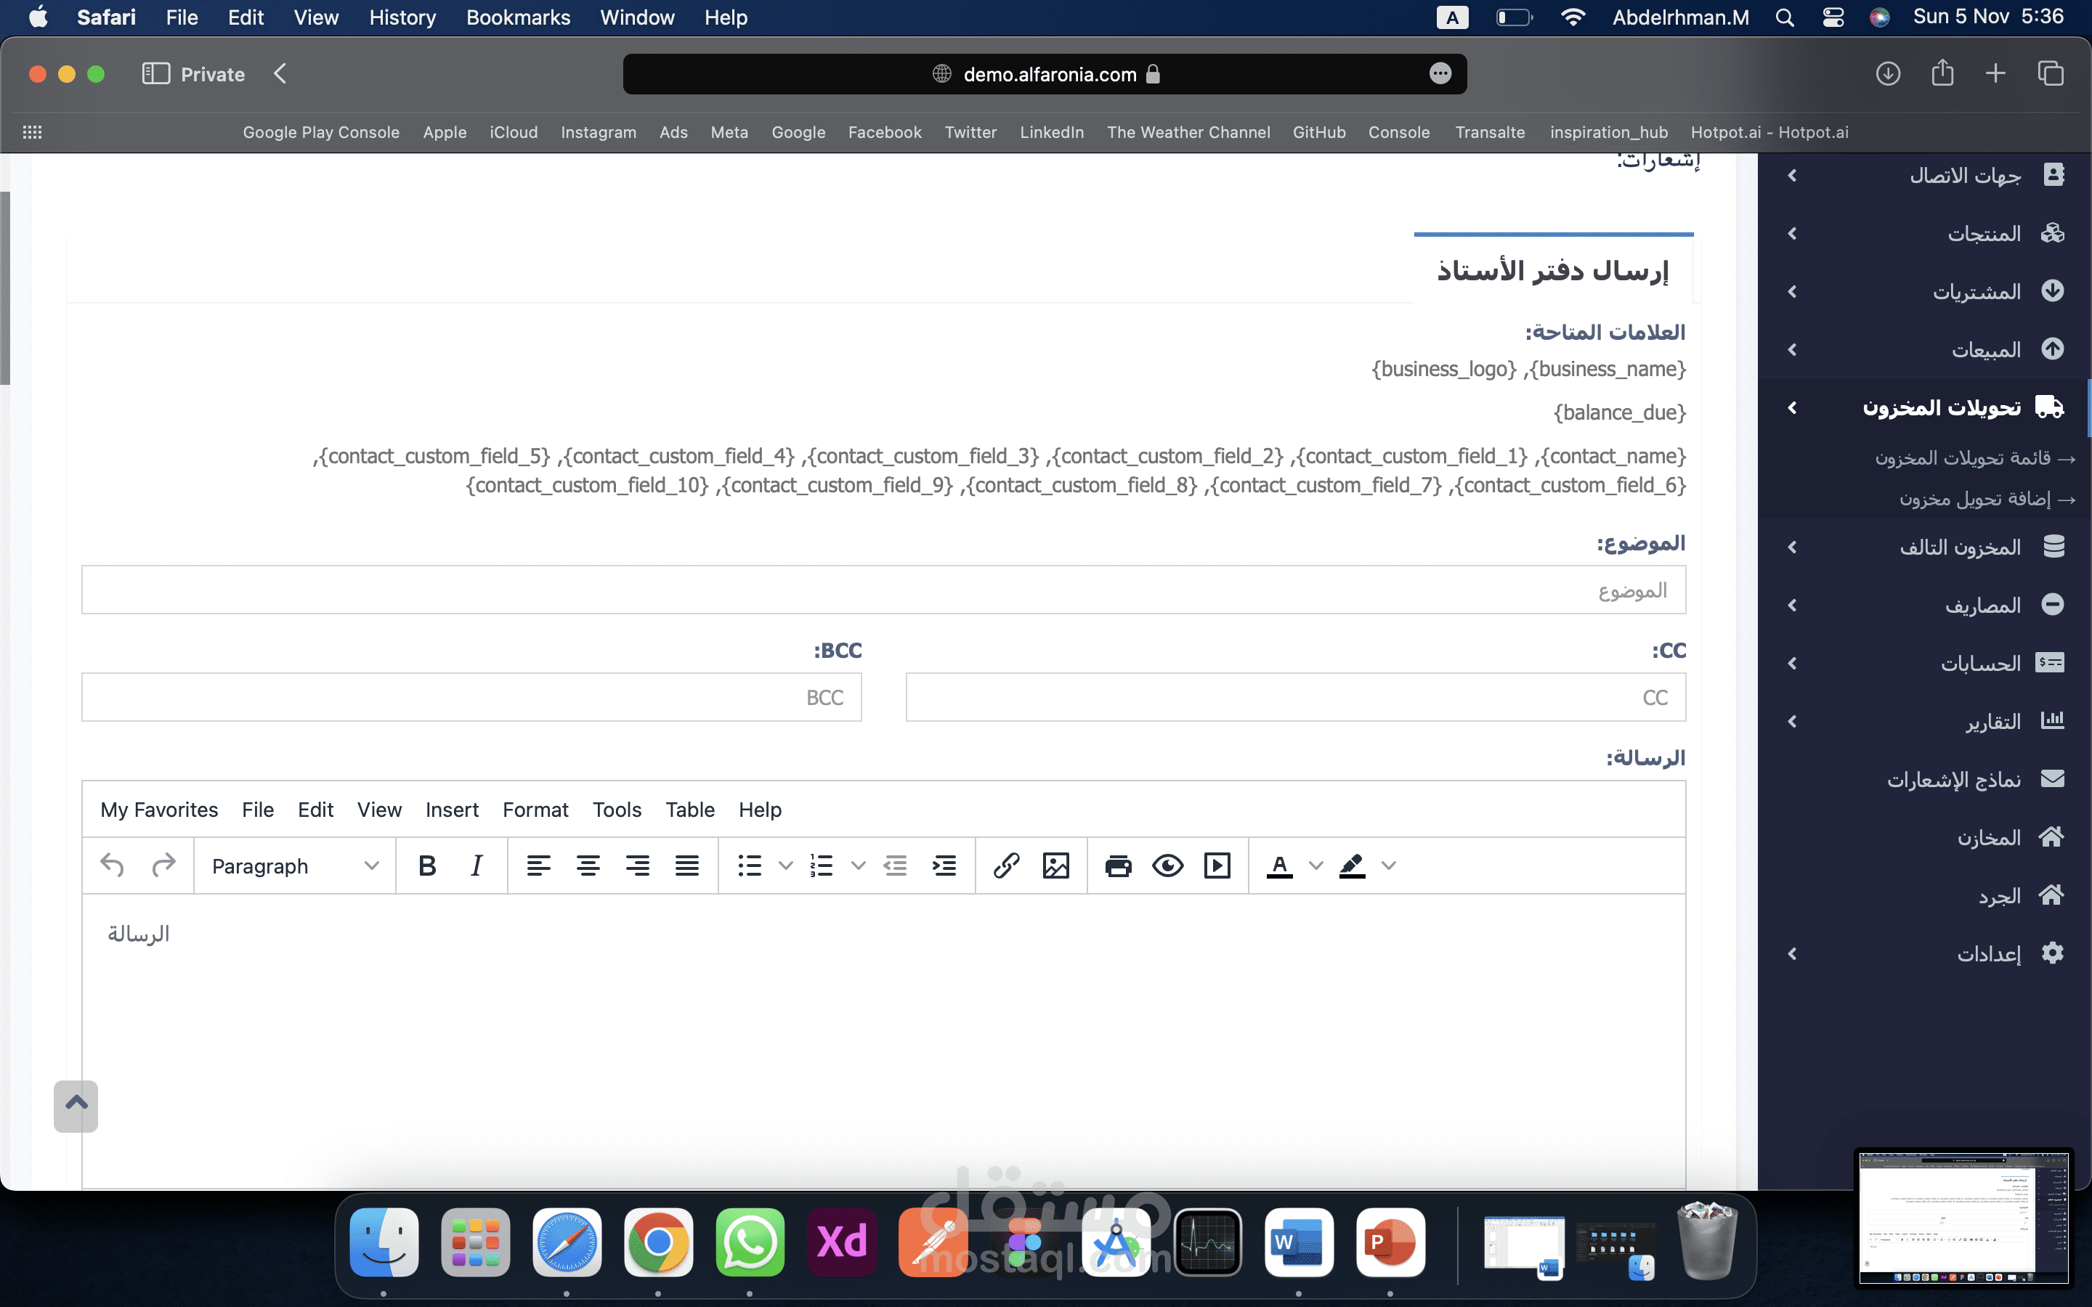Click the undo arrow in editor
2092x1307 pixels.
click(113, 866)
